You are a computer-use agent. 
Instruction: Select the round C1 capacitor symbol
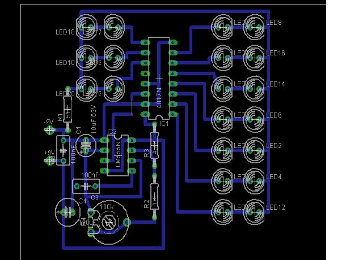point(86,145)
